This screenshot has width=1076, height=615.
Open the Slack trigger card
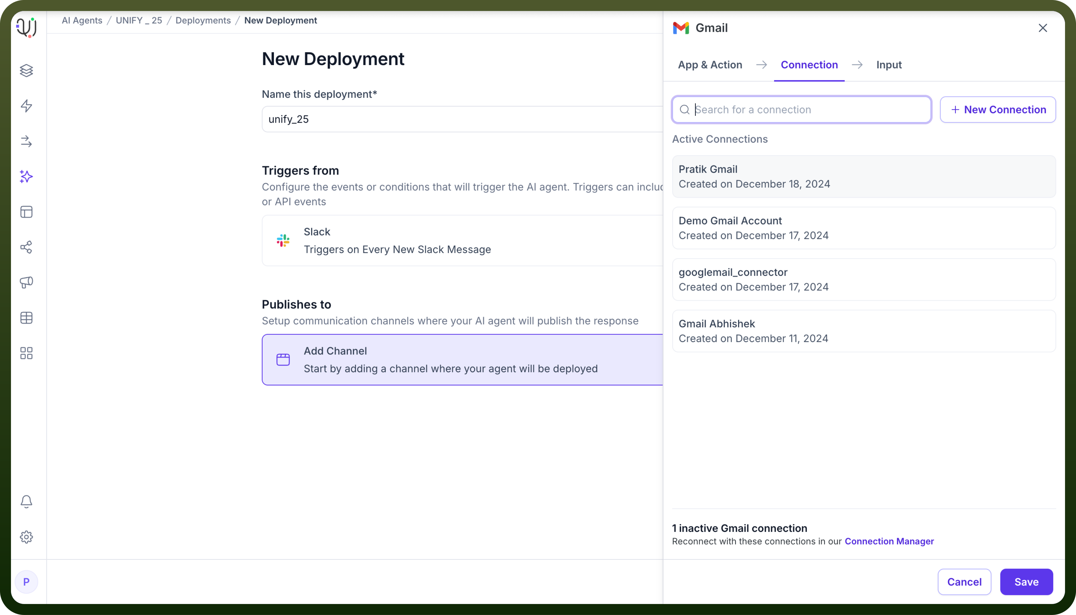(x=462, y=240)
